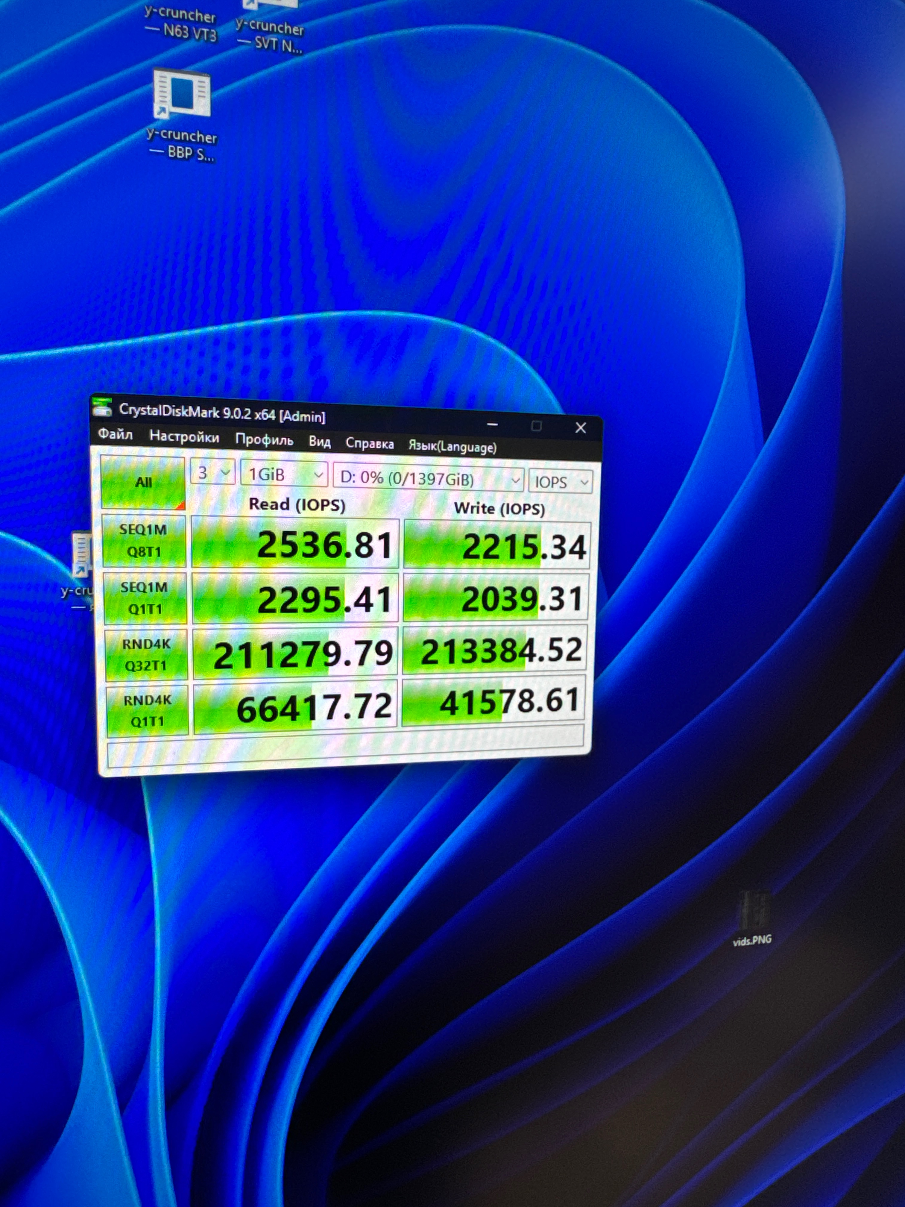Open the Настройки menu
The image size is (905, 1207).
coord(184,437)
